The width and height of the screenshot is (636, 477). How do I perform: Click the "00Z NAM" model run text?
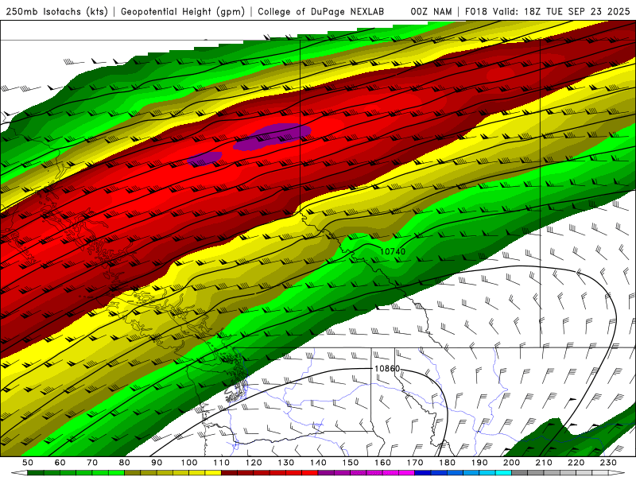431,12
